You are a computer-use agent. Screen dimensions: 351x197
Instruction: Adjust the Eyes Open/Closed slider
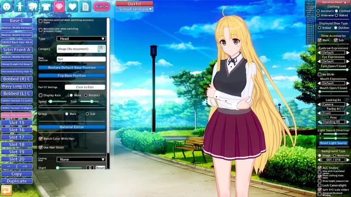point(333,69)
